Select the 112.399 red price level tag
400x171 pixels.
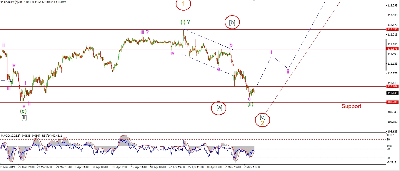393,29
